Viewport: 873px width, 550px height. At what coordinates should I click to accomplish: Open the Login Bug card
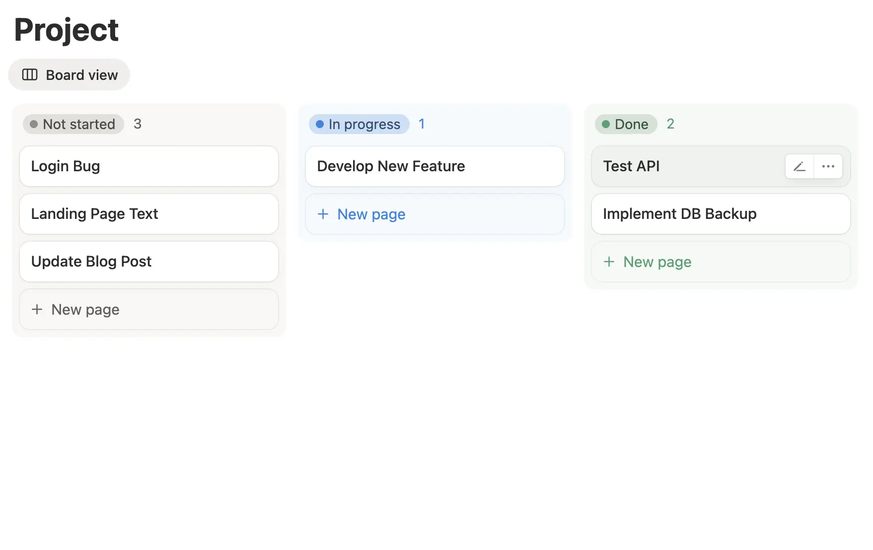coord(148,166)
